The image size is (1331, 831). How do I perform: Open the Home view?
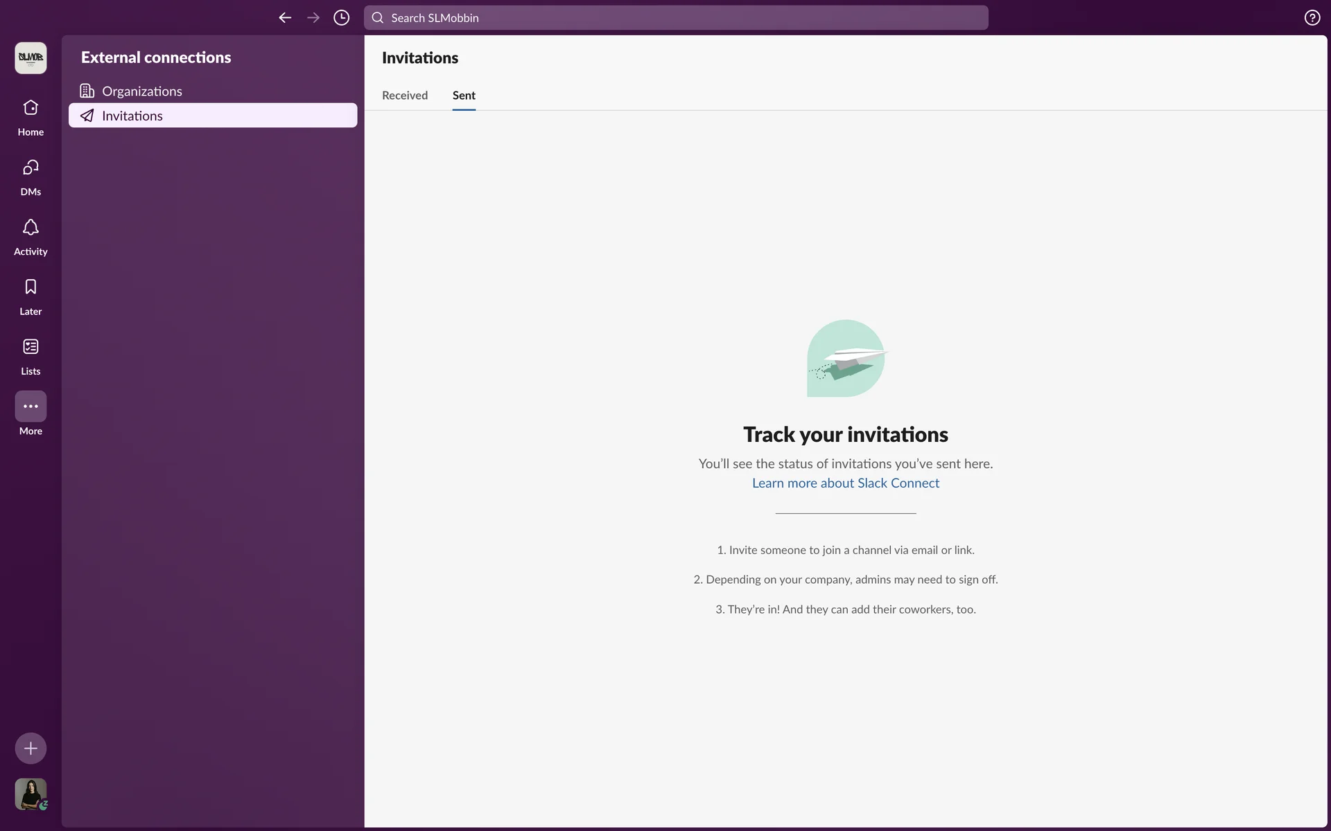click(x=31, y=116)
